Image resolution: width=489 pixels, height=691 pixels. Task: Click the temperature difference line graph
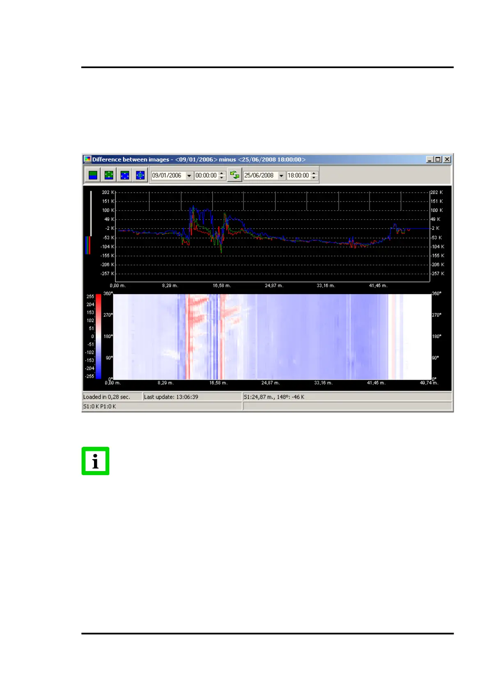tap(273, 236)
